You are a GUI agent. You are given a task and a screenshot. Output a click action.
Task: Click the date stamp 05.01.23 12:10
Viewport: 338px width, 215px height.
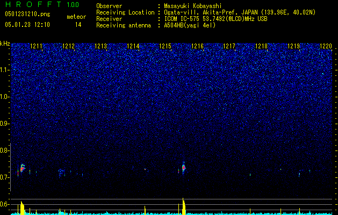(27, 25)
